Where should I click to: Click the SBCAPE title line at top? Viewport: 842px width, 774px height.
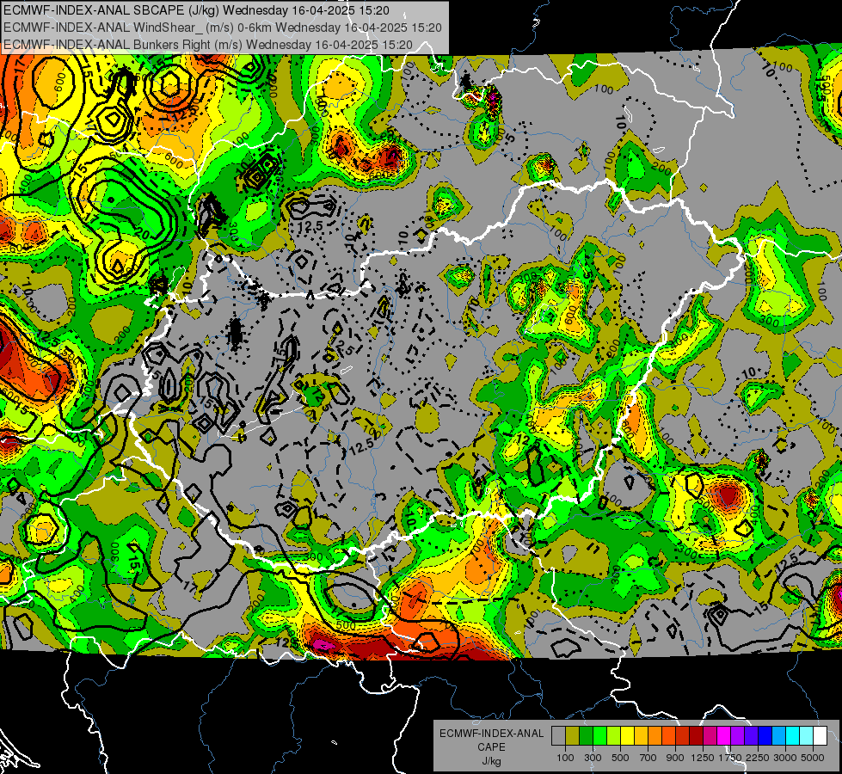tap(197, 10)
